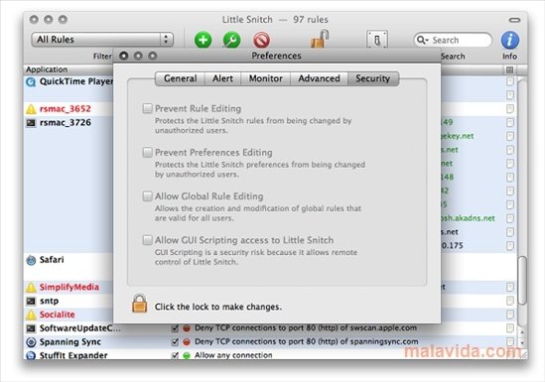
Task: Click the QuickTime Player app icon
Action: 31,82
